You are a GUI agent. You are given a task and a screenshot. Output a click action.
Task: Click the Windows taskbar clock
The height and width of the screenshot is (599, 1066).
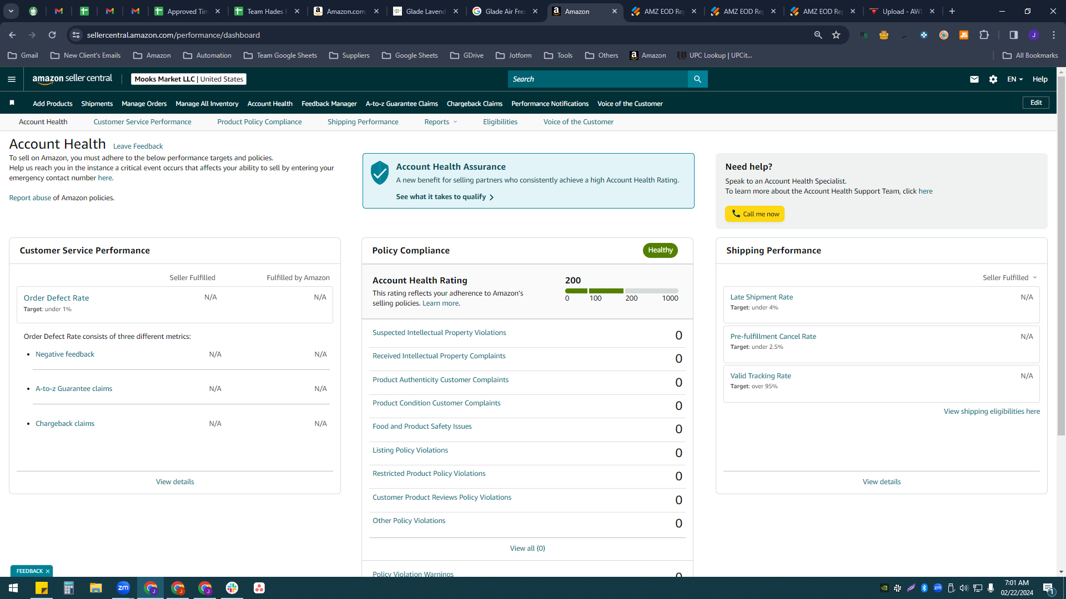click(1017, 588)
